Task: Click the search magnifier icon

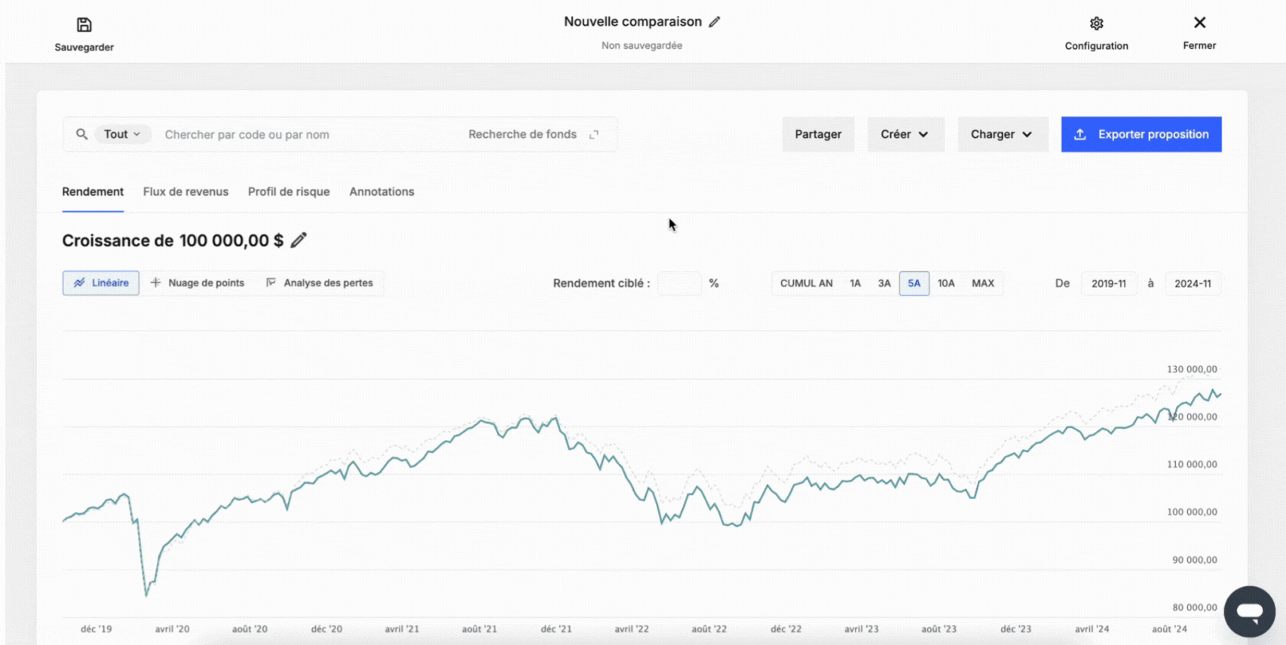Action: [x=81, y=134]
